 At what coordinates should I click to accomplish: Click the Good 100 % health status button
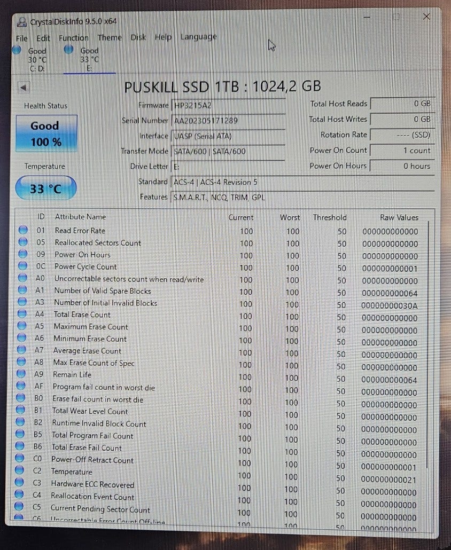pyautogui.click(x=46, y=133)
